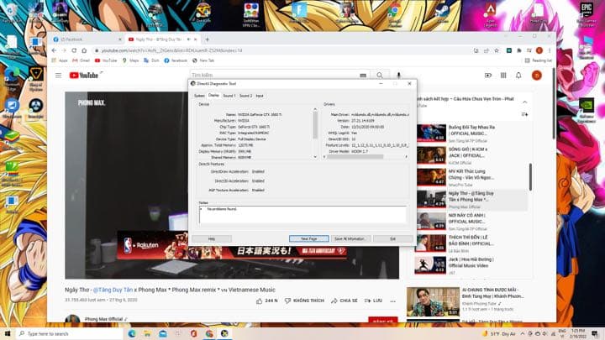Click the Windows Start button
Image resolution: width=605 pixels, height=340 pixels.
coord(7,333)
